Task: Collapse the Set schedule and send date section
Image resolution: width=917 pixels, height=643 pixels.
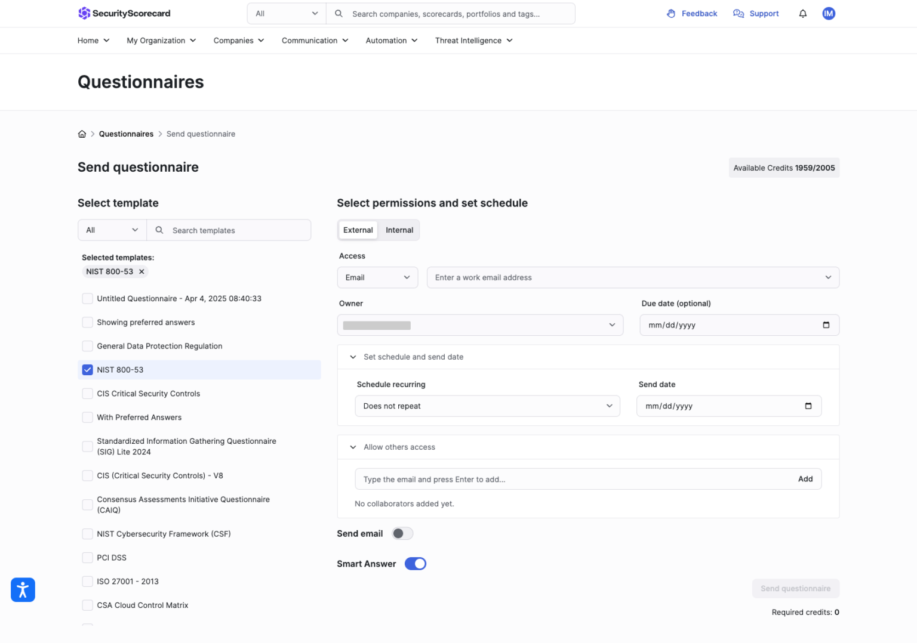Action: tap(352, 357)
